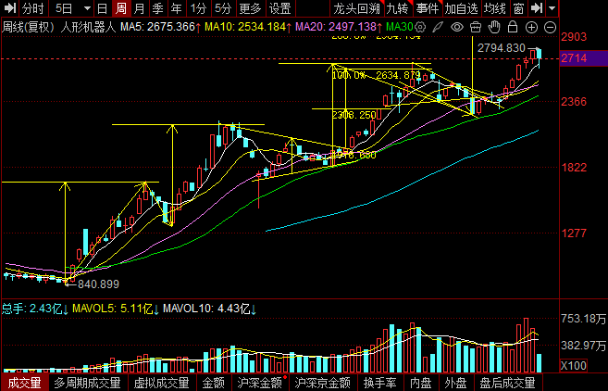Select the 5分 five-minute period
This screenshot has width=608, height=391.
point(223,8)
